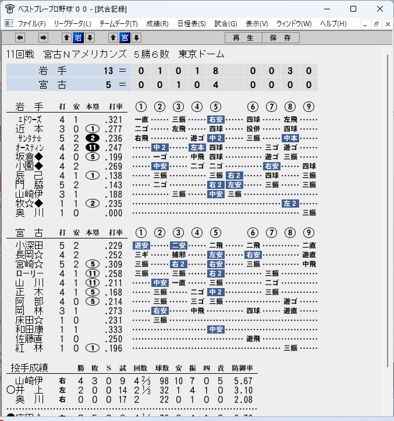
Task: Click pitcher 井上 in pitching stats
Action: (x=30, y=390)
